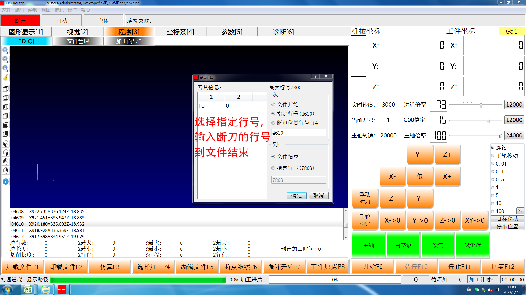Viewport: 526px width, 295px height.
Task: Choose 手轮移动 jog mode
Action: click(x=492, y=156)
